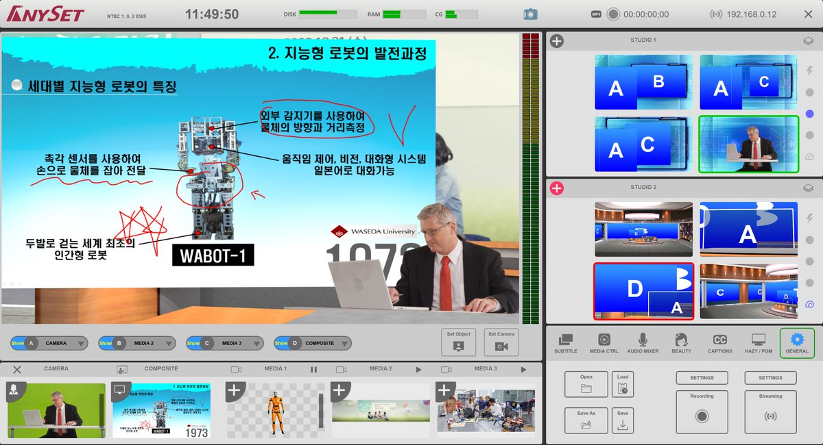Image resolution: width=823 pixels, height=445 pixels.
Task: Open SETTINGS above Recording
Action: (x=702, y=378)
